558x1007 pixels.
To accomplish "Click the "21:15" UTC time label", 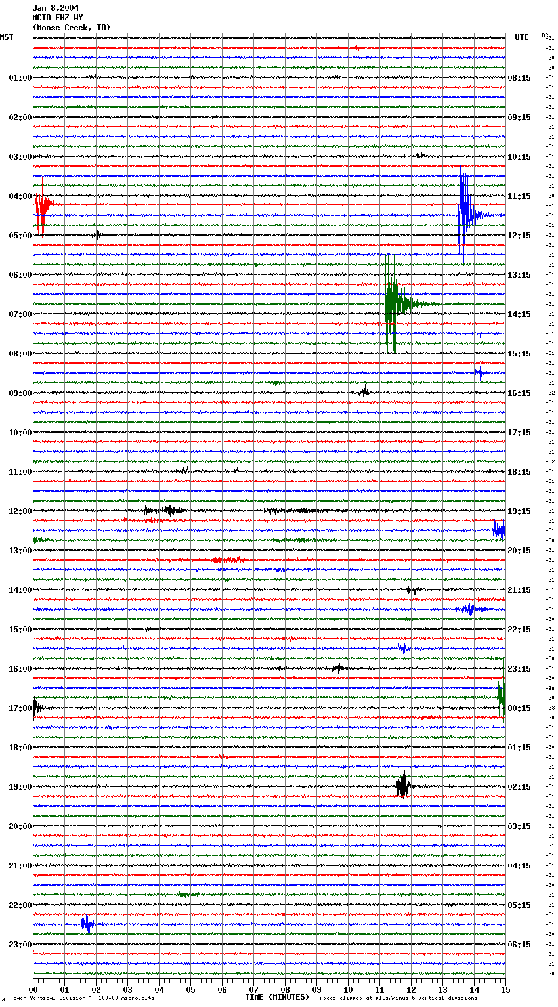I will pos(519,590).
